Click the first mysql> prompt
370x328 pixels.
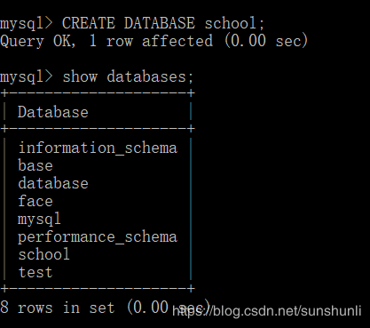pyautogui.click(x=27, y=24)
